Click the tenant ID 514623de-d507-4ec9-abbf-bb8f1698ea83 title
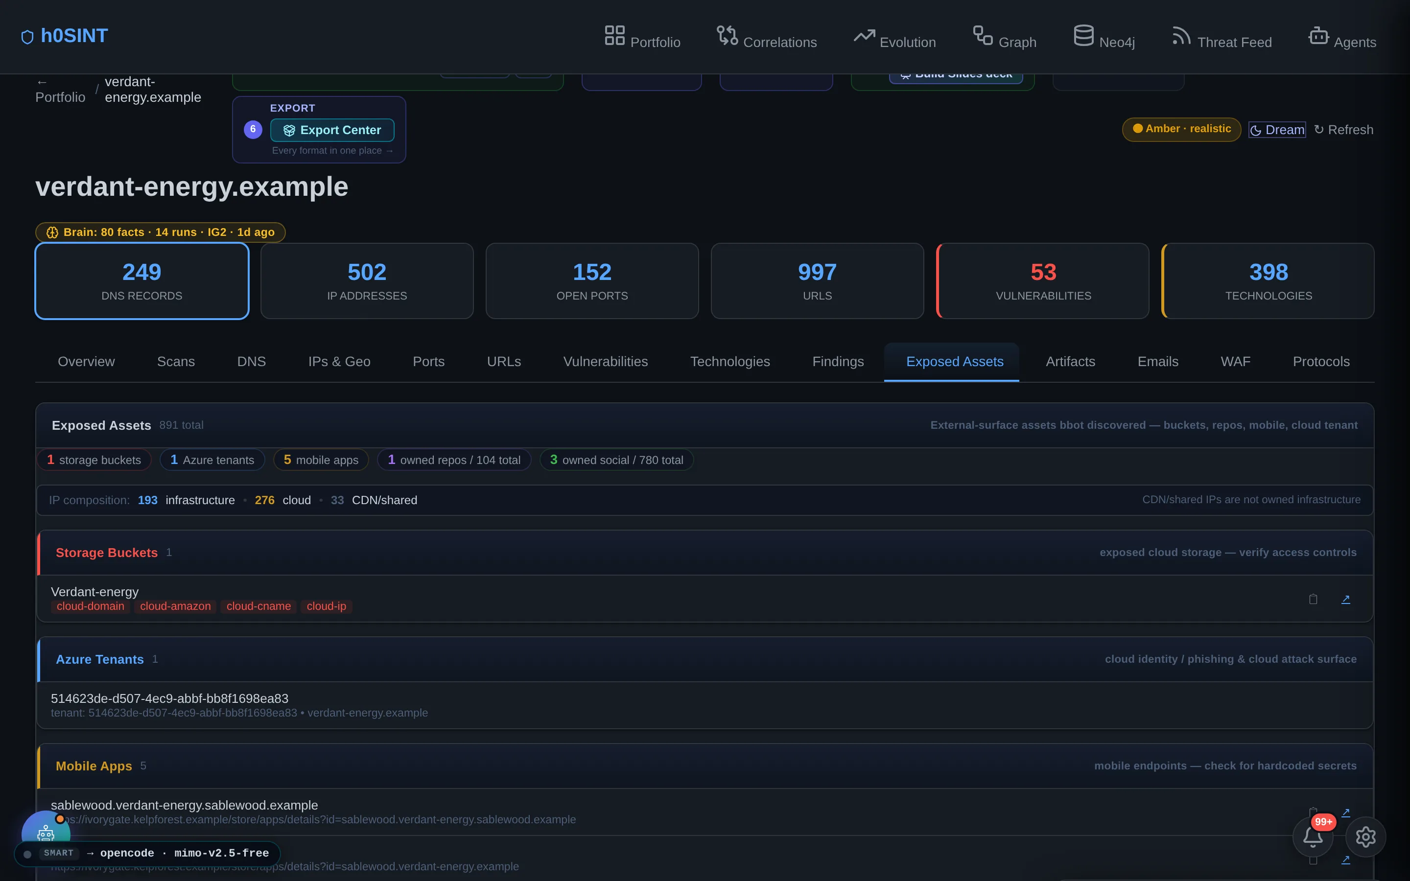The image size is (1410, 881). [169, 698]
